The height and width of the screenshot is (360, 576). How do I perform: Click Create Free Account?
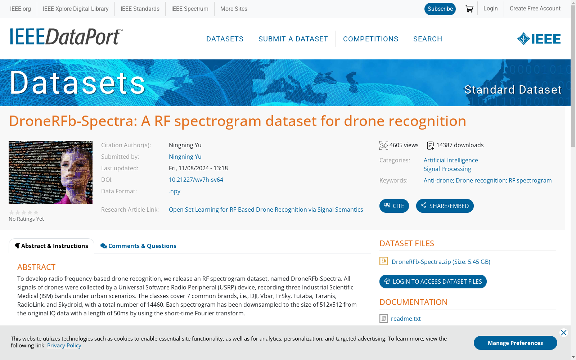coord(535,8)
